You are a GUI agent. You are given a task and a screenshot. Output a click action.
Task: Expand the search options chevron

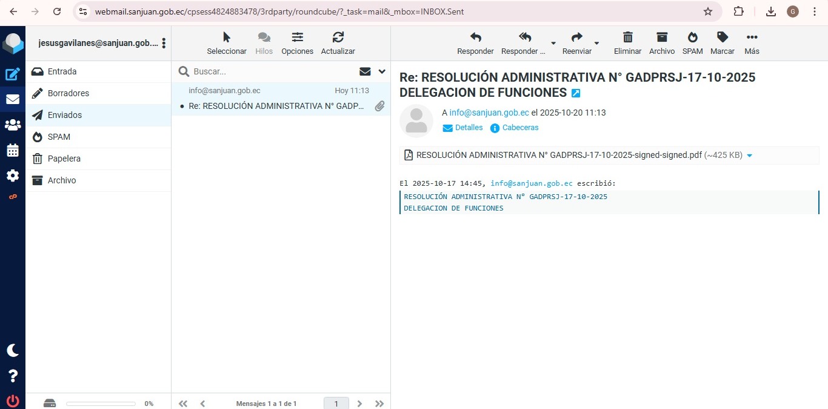[x=382, y=71]
